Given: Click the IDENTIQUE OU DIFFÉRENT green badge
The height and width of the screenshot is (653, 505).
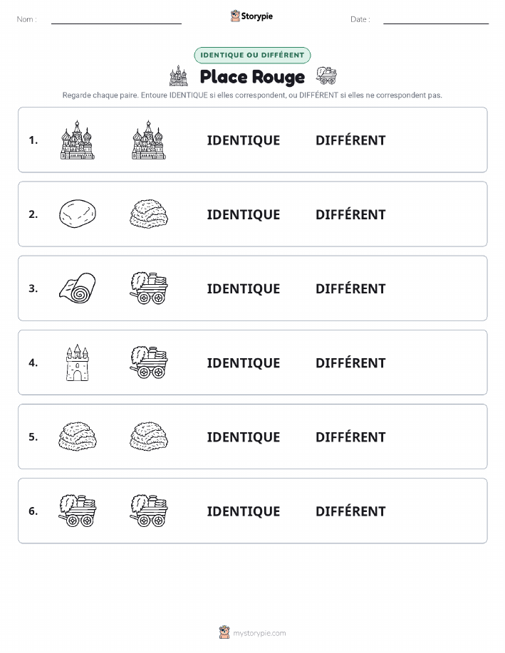Looking at the screenshot, I should (252, 55).
